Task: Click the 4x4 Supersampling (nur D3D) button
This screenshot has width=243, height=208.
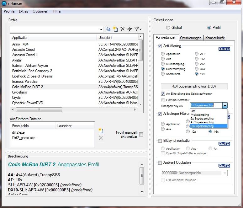Action: 194,86
